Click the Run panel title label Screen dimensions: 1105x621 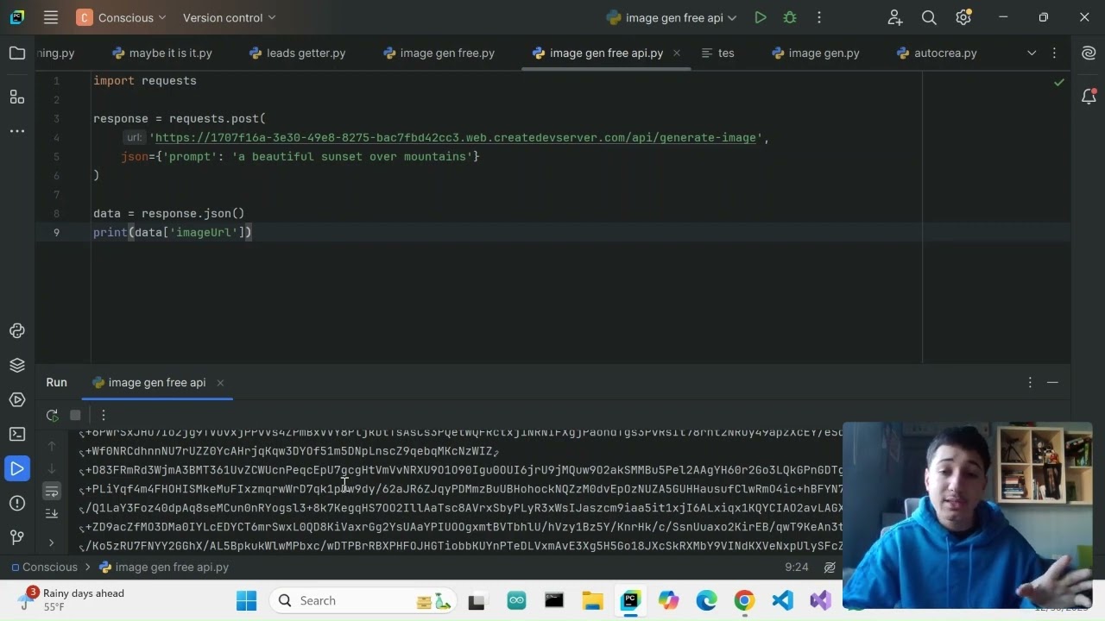pyautogui.click(x=57, y=383)
